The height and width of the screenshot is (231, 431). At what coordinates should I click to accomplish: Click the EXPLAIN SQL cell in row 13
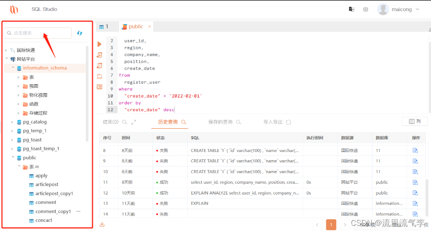(245, 204)
